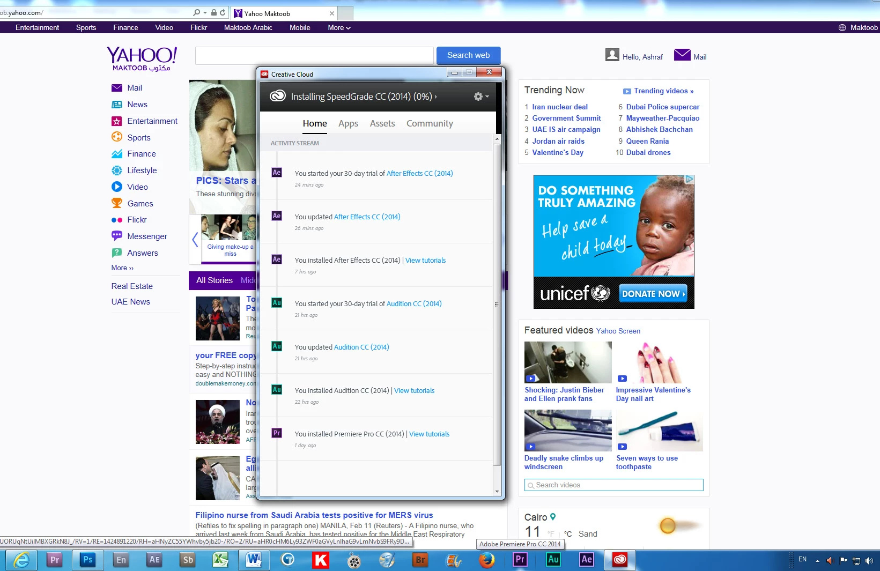
Task: Click Creative Cloud taskbar icon
Action: coord(620,560)
